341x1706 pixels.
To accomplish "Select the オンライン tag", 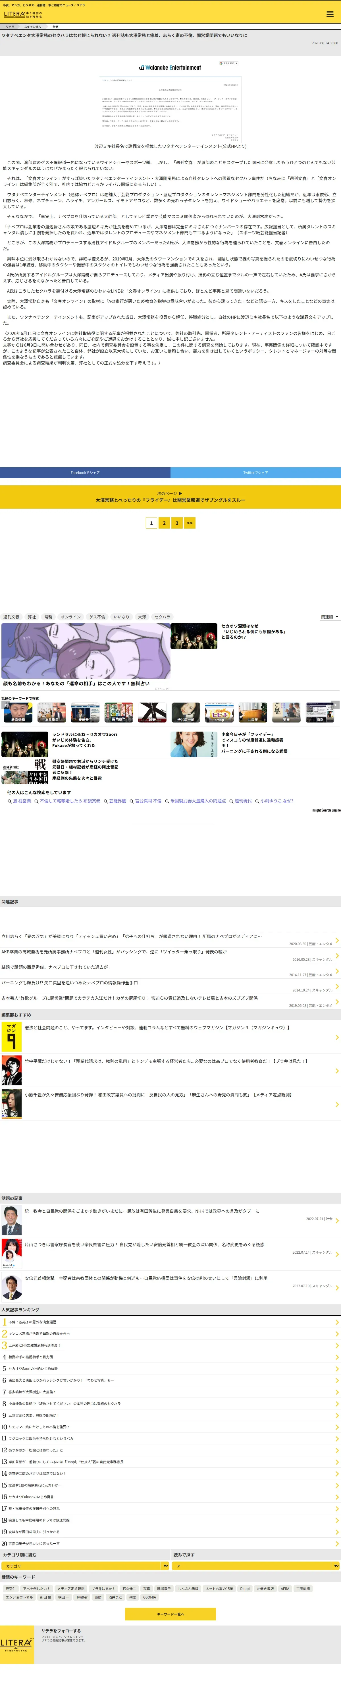I will (70, 616).
